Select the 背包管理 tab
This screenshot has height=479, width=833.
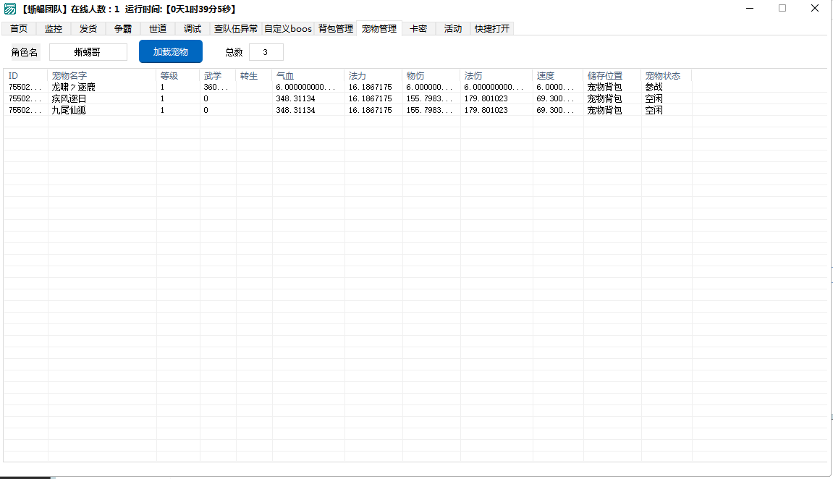pyautogui.click(x=335, y=29)
